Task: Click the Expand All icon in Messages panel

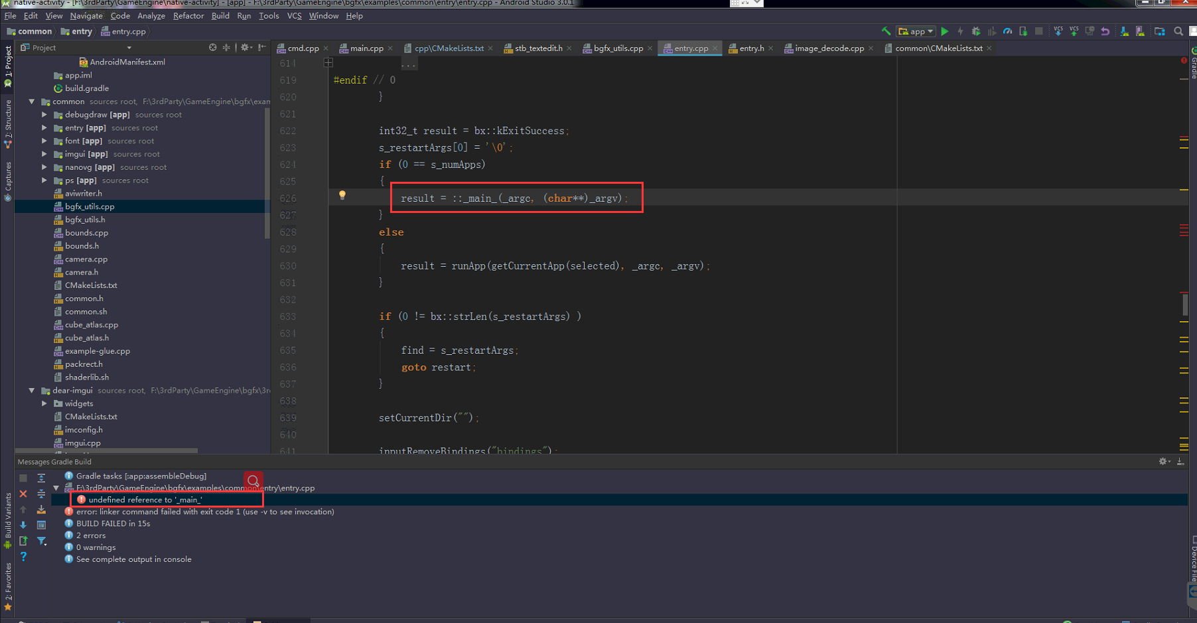Action: 41,478
